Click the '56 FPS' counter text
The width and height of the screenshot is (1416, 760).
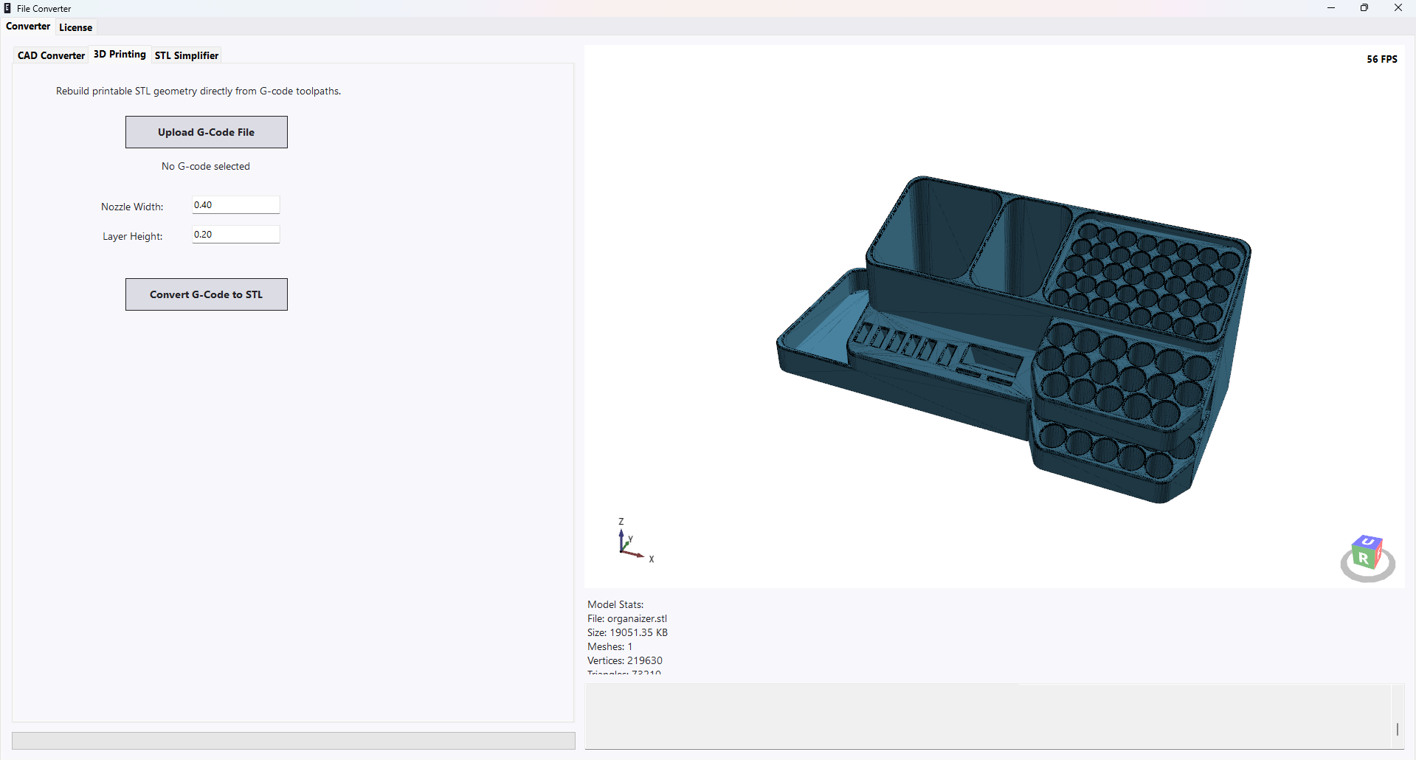tap(1382, 59)
